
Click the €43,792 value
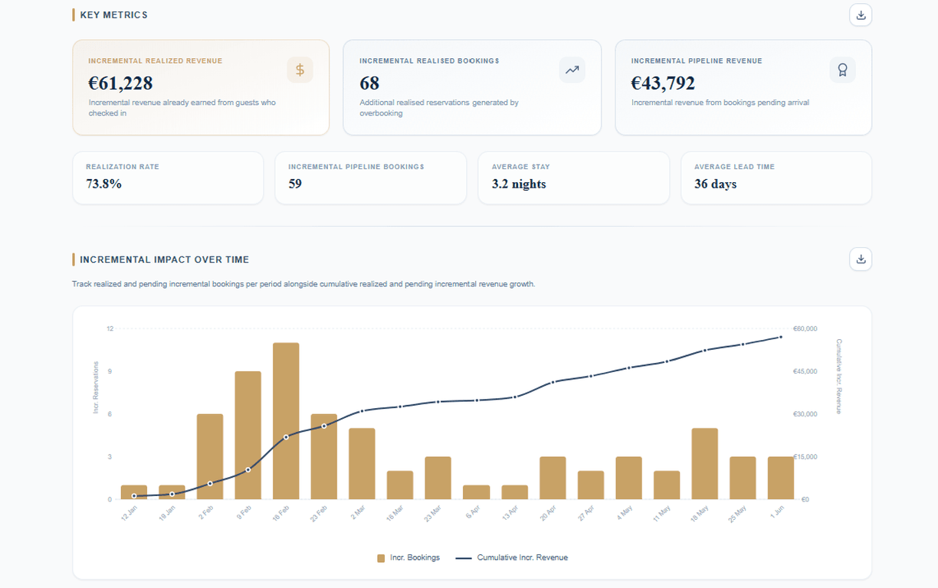pyautogui.click(x=663, y=83)
